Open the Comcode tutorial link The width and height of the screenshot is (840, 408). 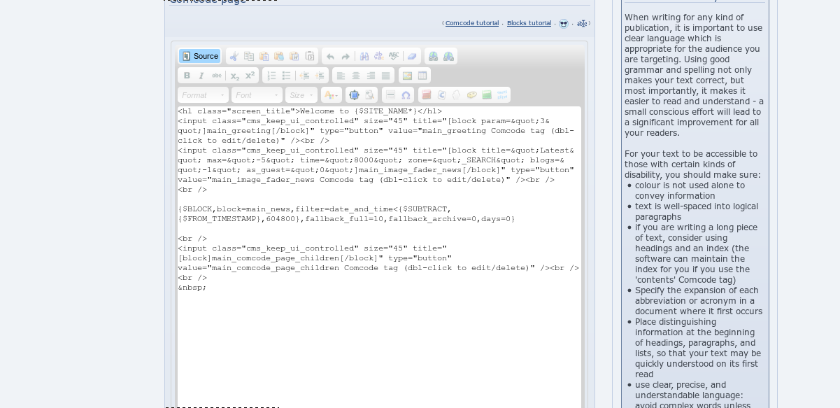(x=472, y=23)
